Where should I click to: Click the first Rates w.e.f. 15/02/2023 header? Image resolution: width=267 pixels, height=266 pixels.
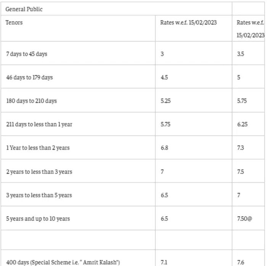pos(188,23)
